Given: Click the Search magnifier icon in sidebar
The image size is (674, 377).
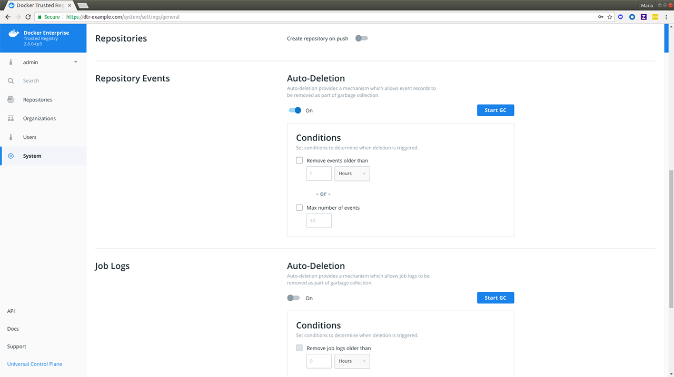Looking at the screenshot, I should tap(11, 81).
